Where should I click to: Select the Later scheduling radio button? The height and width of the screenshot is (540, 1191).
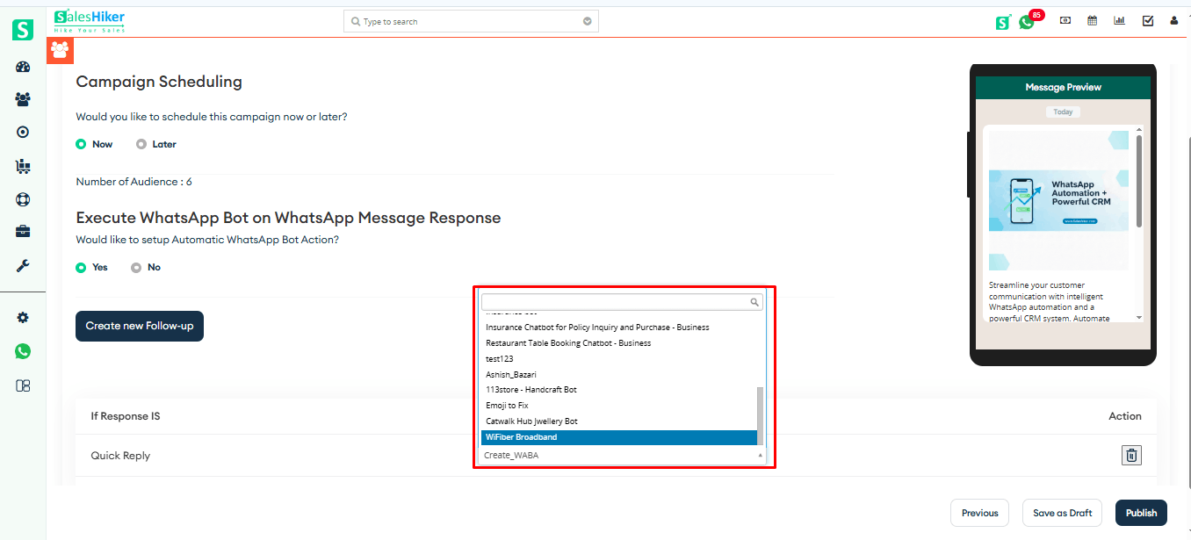click(141, 144)
